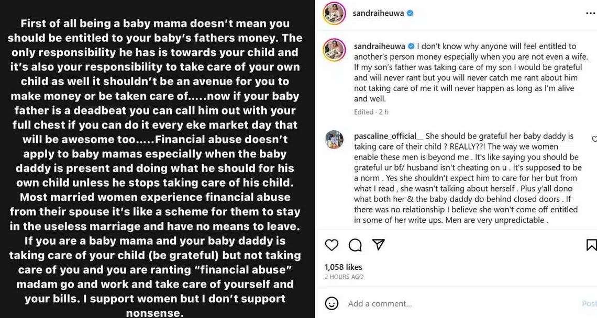The height and width of the screenshot is (318, 597).
Task: Click the verified badge in the post header
Action: [x=410, y=13]
